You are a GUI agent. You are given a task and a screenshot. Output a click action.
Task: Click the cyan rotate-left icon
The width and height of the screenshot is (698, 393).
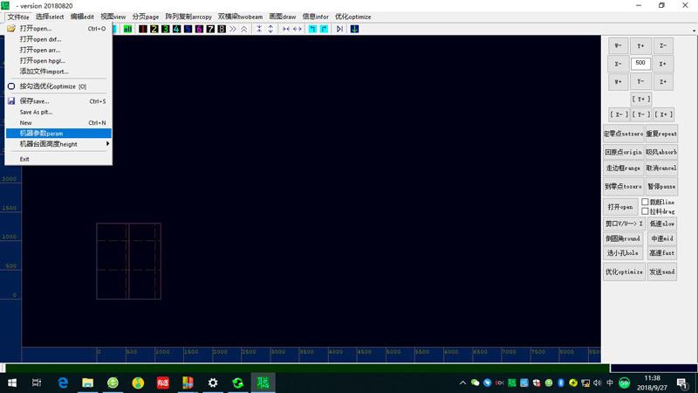pos(312,29)
